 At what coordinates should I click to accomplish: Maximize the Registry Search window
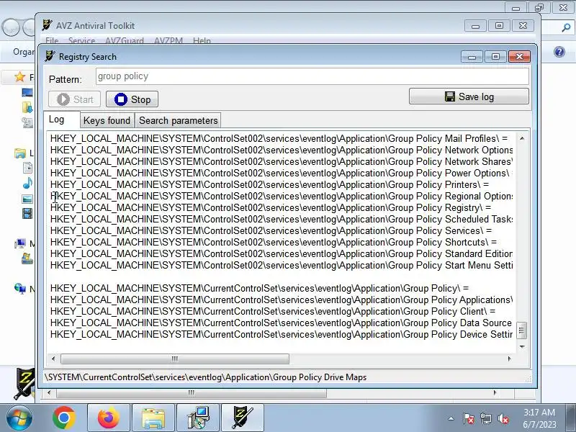click(x=495, y=57)
